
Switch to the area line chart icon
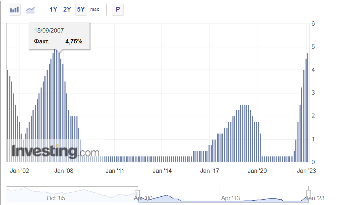click(x=31, y=9)
